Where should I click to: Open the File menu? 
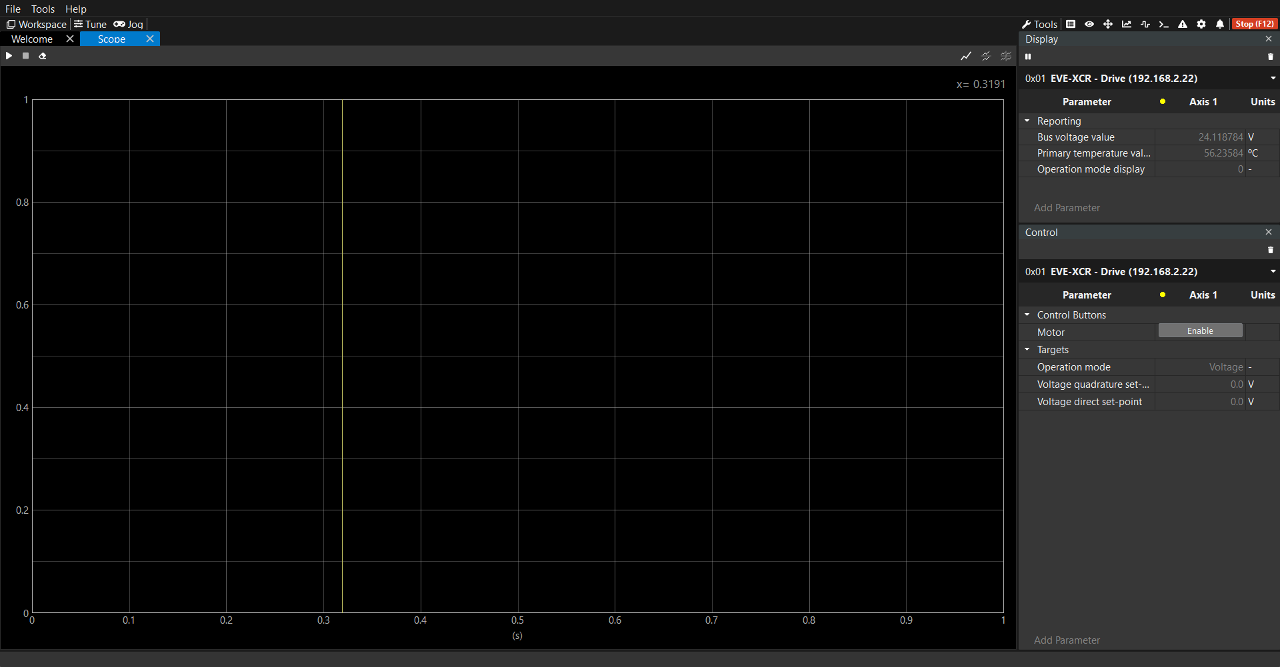(13, 9)
